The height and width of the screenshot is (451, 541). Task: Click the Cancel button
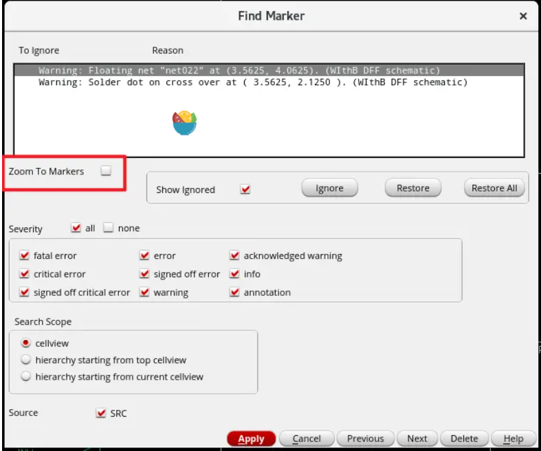(307, 439)
